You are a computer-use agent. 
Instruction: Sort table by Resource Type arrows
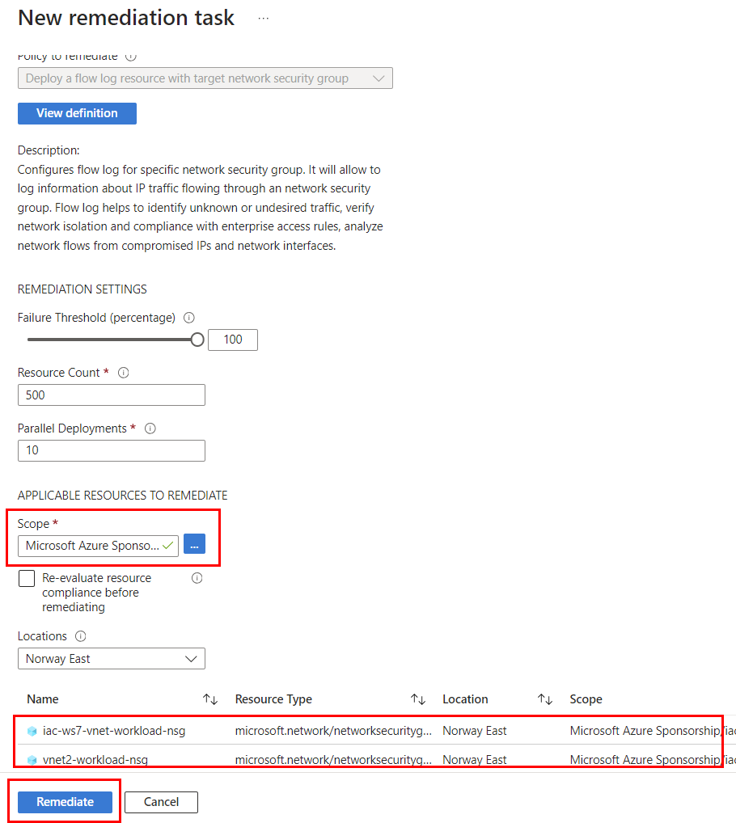tap(418, 699)
